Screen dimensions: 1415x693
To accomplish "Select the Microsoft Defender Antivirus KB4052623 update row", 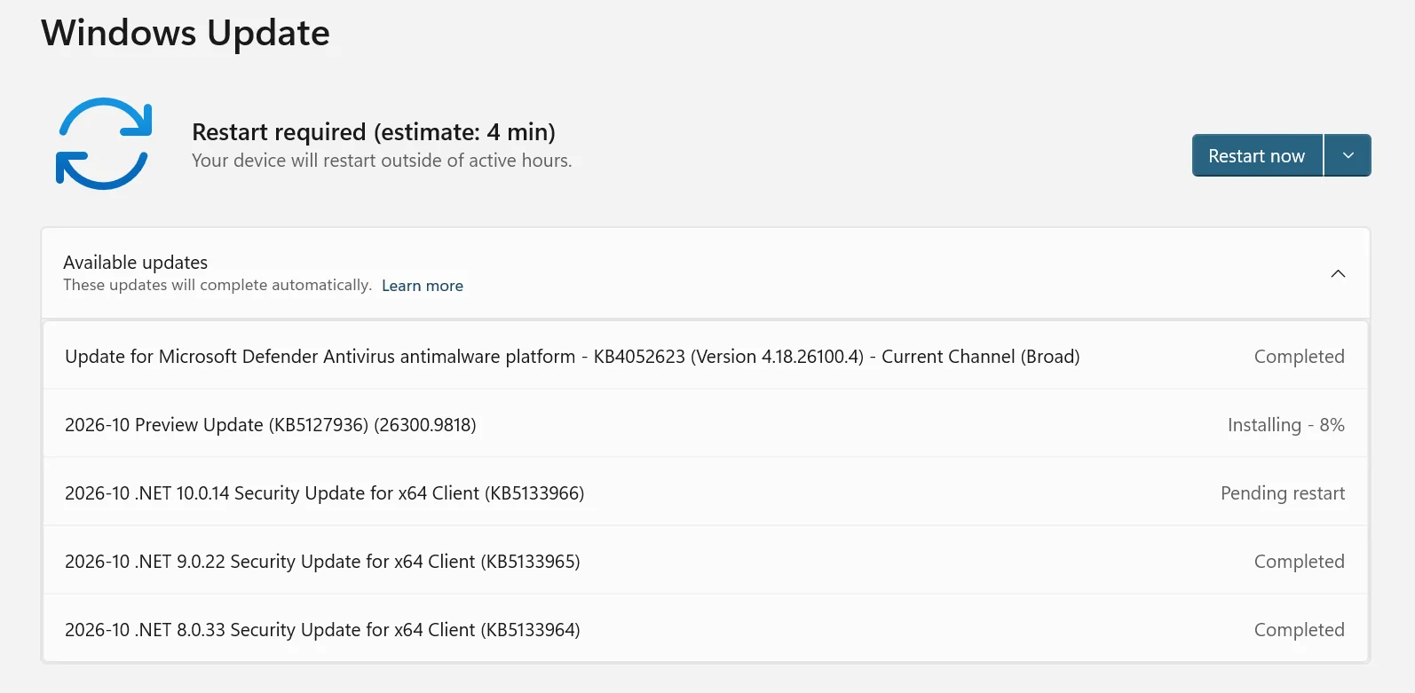I will (706, 356).
